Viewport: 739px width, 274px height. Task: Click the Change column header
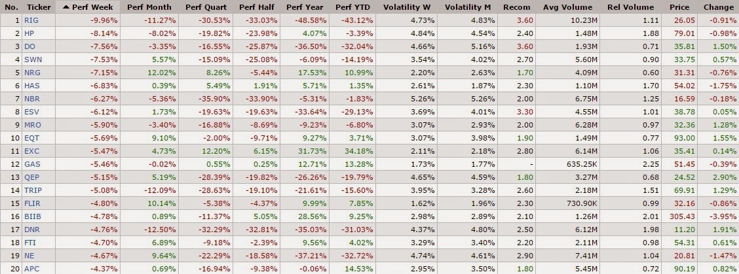pyautogui.click(x=718, y=7)
